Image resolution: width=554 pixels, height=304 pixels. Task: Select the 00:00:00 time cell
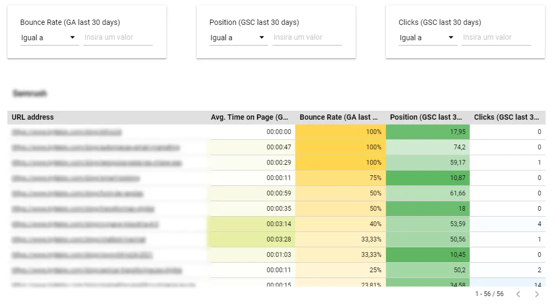(253, 132)
